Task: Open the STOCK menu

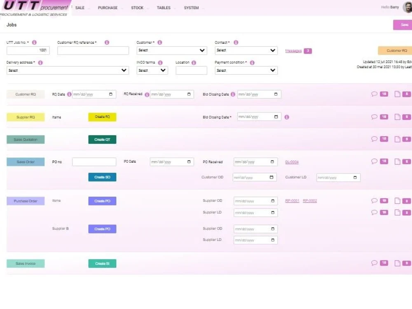Action: click(x=137, y=8)
